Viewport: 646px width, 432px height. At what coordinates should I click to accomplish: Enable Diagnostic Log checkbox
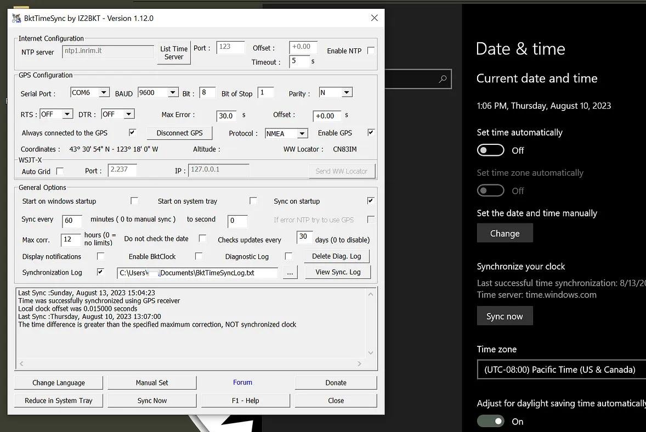pyautogui.click(x=289, y=256)
